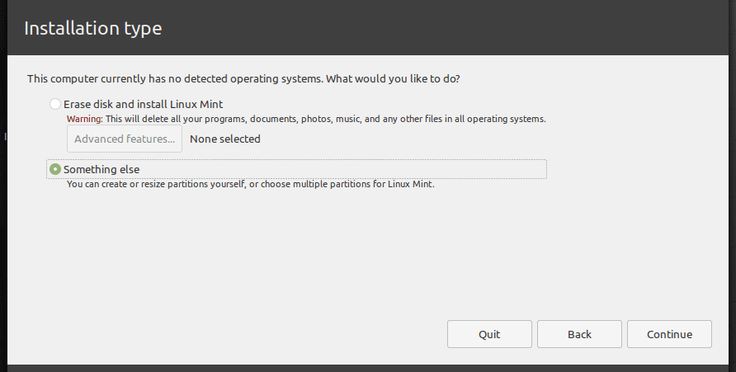
Task: Click the 'Installation type' heading
Action: click(93, 28)
